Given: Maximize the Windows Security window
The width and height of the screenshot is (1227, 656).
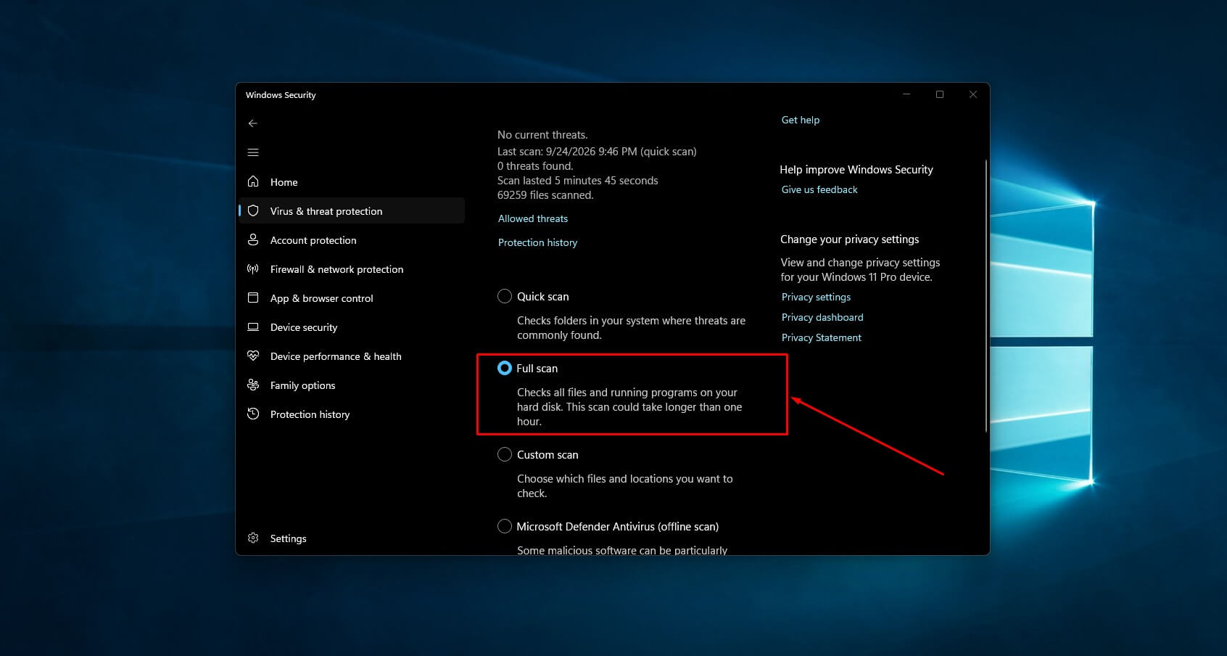Looking at the screenshot, I should (x=940, y=94).
